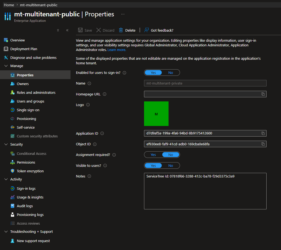Copy the Object ID with copy icon
The height and width of the screenshot is (250, 281).
[x=263, y=144]
